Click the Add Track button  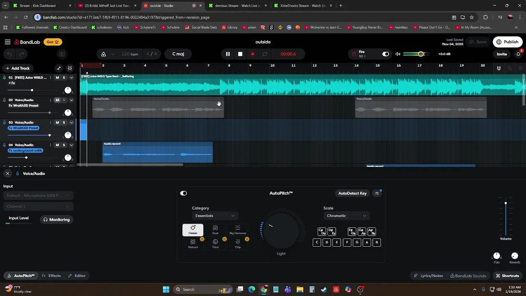18,68
